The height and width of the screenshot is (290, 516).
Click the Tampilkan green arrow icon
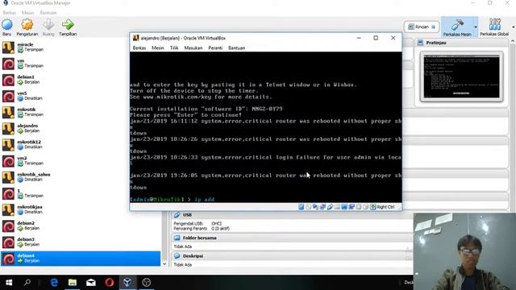[68, 25]
